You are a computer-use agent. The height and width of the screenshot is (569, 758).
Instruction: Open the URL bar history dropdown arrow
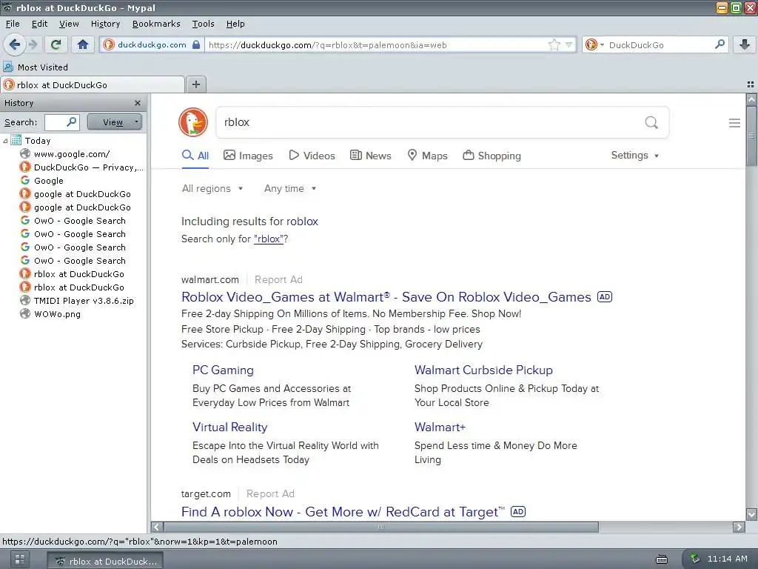[569, 45]
